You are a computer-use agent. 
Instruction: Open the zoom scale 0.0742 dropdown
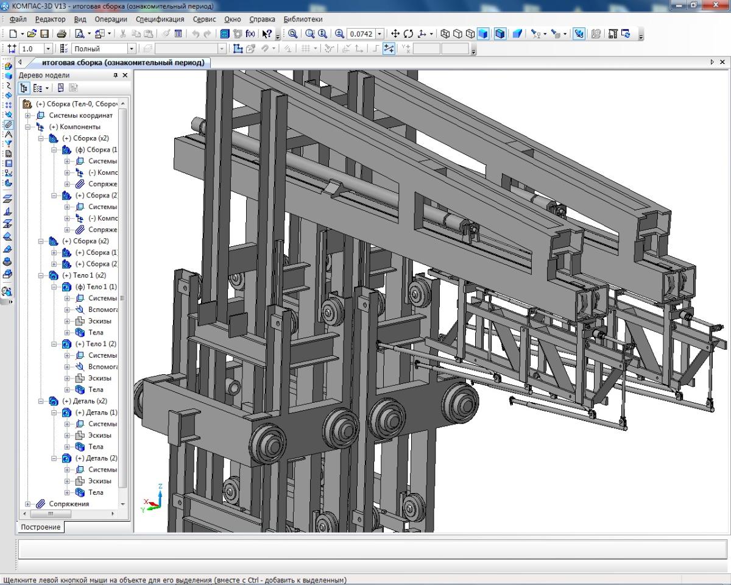[380, 34]
